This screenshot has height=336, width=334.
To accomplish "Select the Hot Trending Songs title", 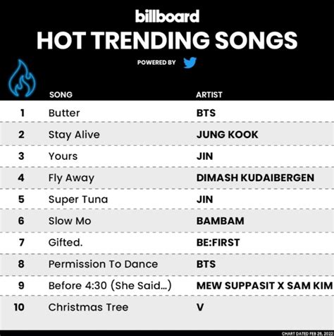I will pyautogui.click(x=167, y=41).
